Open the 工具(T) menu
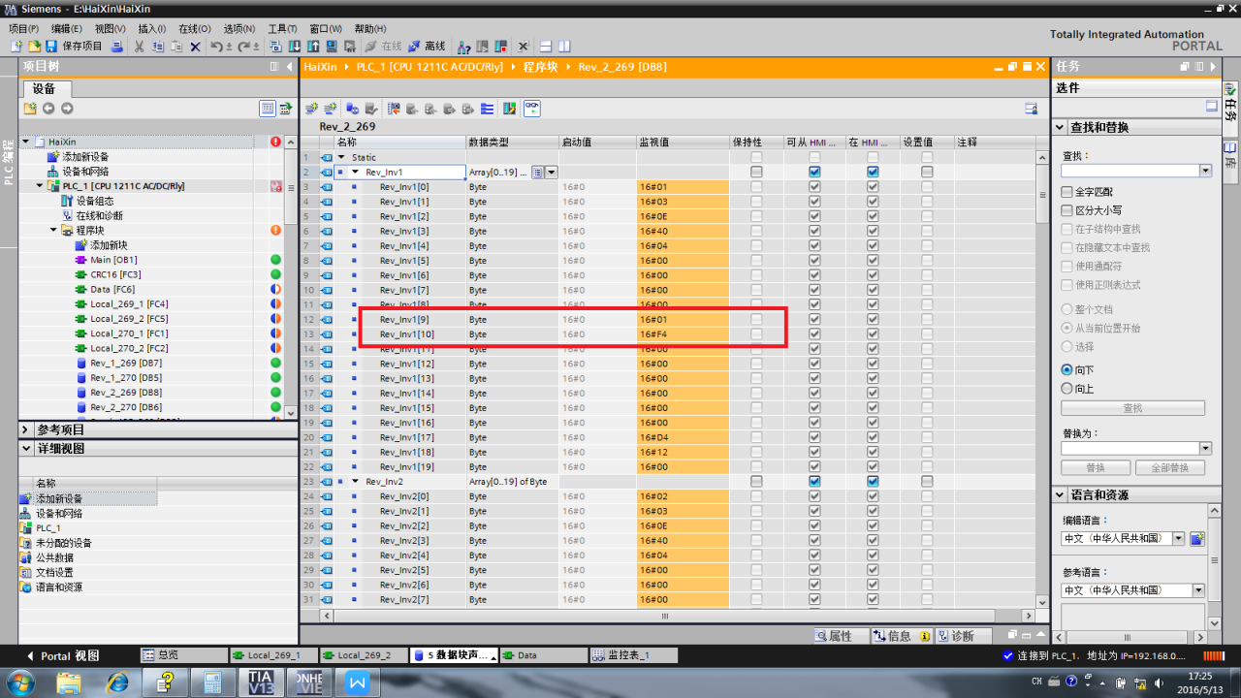1241x698 pixels. [x=282, y=29]
